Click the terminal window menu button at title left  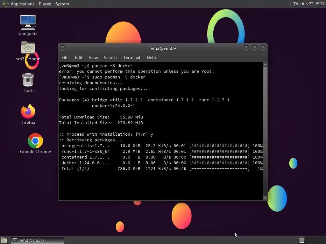(x=62, y=48)
